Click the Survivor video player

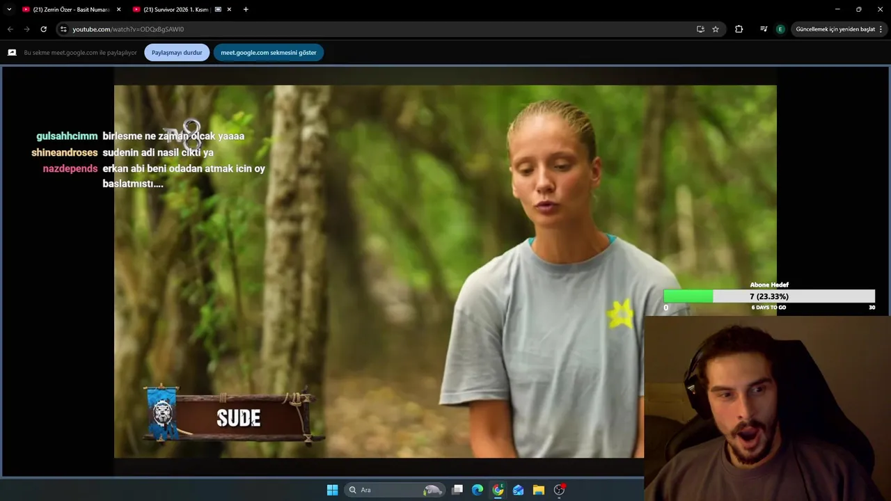tap(445, 271)
